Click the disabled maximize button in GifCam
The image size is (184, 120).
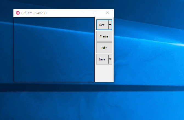(95, 13)
